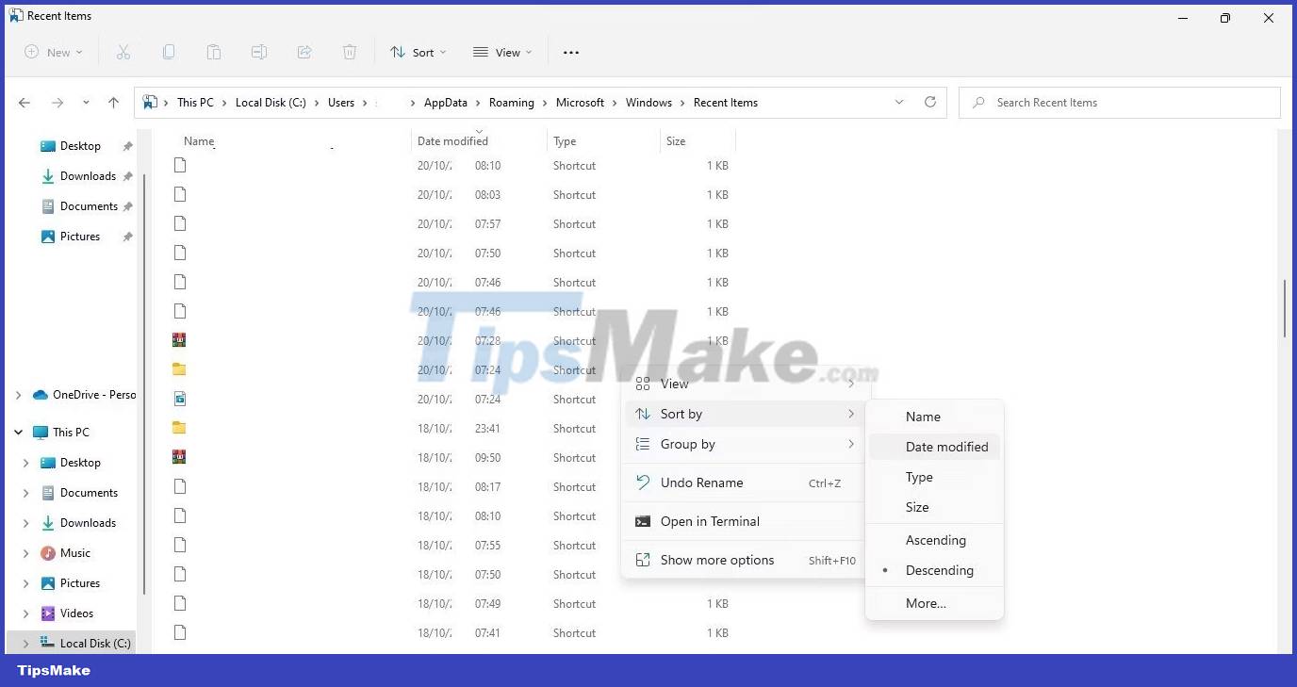Click the Windows breadcrumb in the address bar

pos(649,102)
